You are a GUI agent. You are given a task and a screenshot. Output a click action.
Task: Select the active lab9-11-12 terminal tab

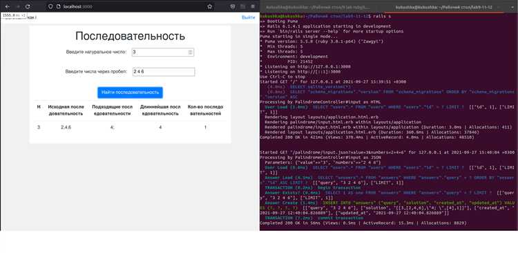[x=443, y=7]
